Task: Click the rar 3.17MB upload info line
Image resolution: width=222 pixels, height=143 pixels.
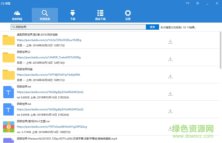Action: click(x=44, y=132)
